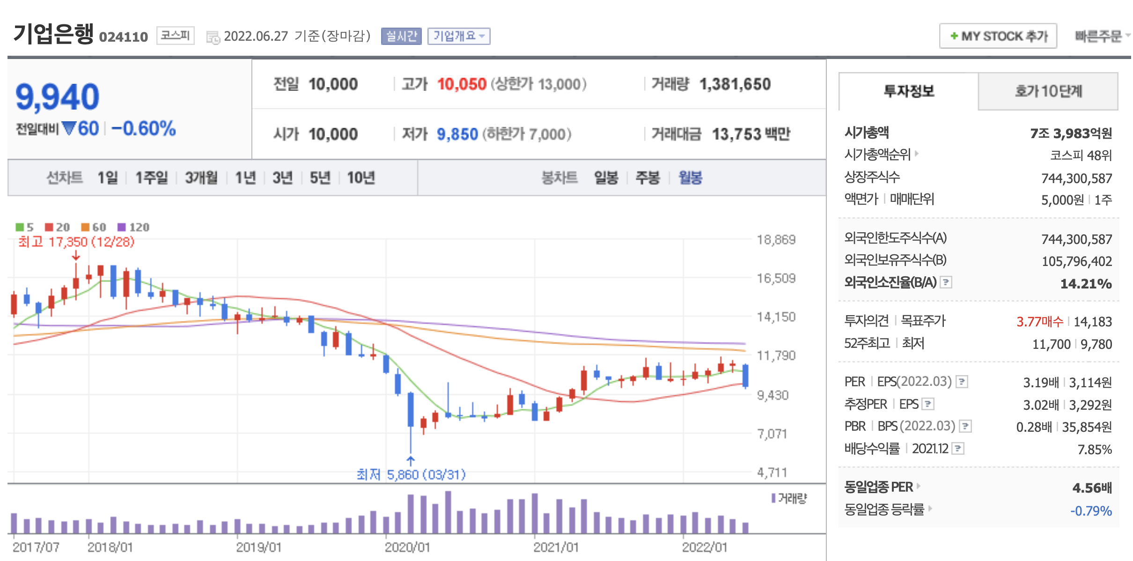Open help icon beside 추정PER EPS
This screenshot has height=561, width=1133.
pyautogui.click(x=928, y=404)
